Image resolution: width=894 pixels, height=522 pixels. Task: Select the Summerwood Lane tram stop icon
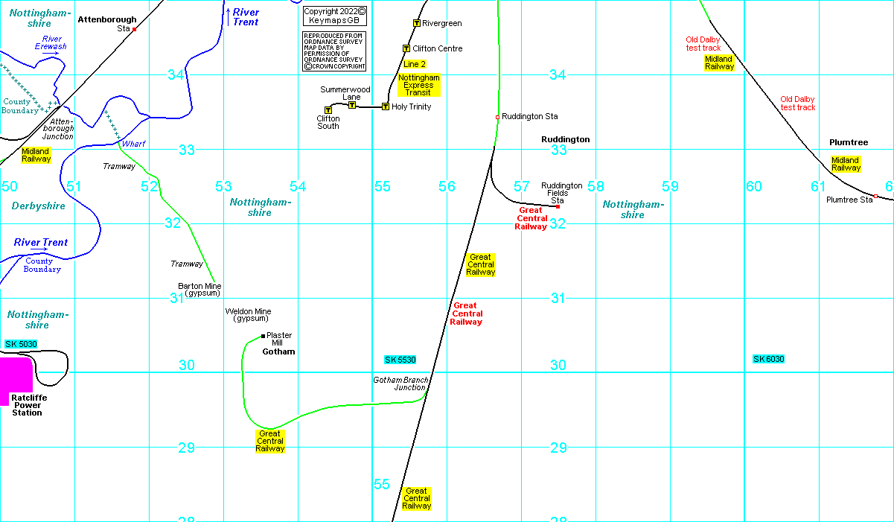[352, 105]
